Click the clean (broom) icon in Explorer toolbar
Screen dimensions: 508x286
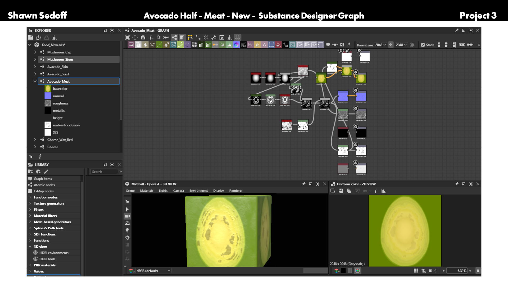55,37
